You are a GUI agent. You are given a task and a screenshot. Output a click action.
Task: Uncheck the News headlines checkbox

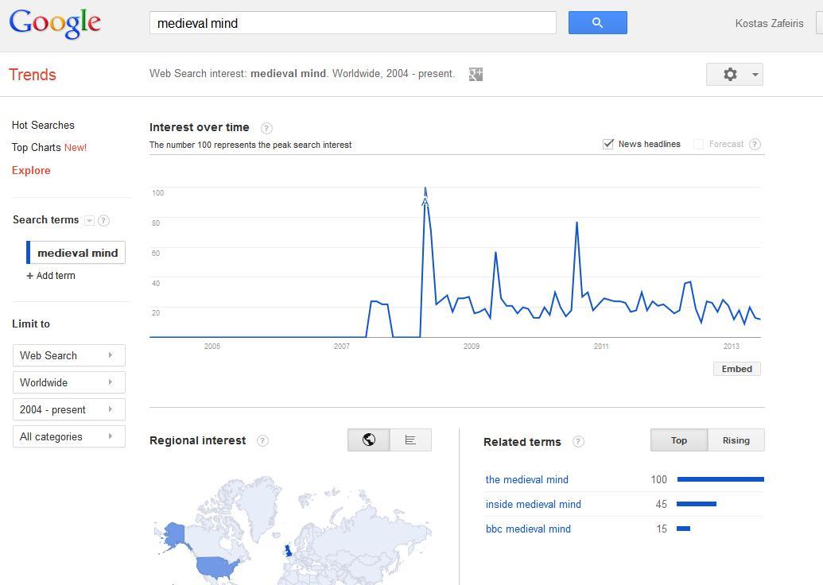click(x=608, y=144)
